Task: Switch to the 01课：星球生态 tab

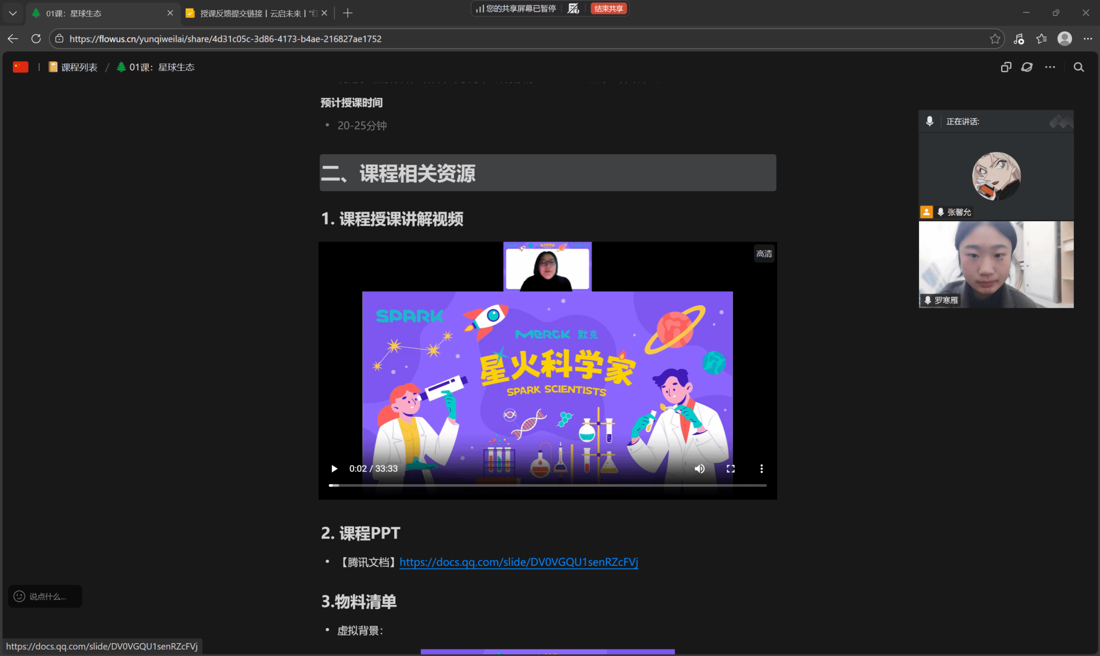Action: coord(102,13)
